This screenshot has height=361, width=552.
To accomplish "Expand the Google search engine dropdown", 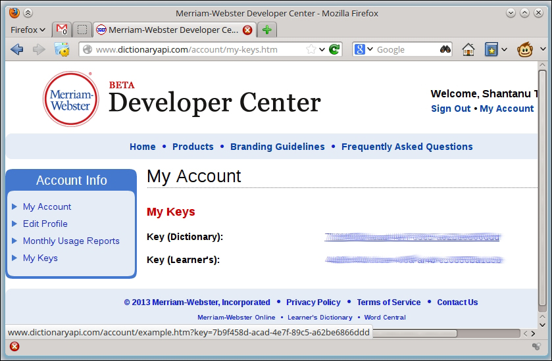I will click(x=364, y=49).
